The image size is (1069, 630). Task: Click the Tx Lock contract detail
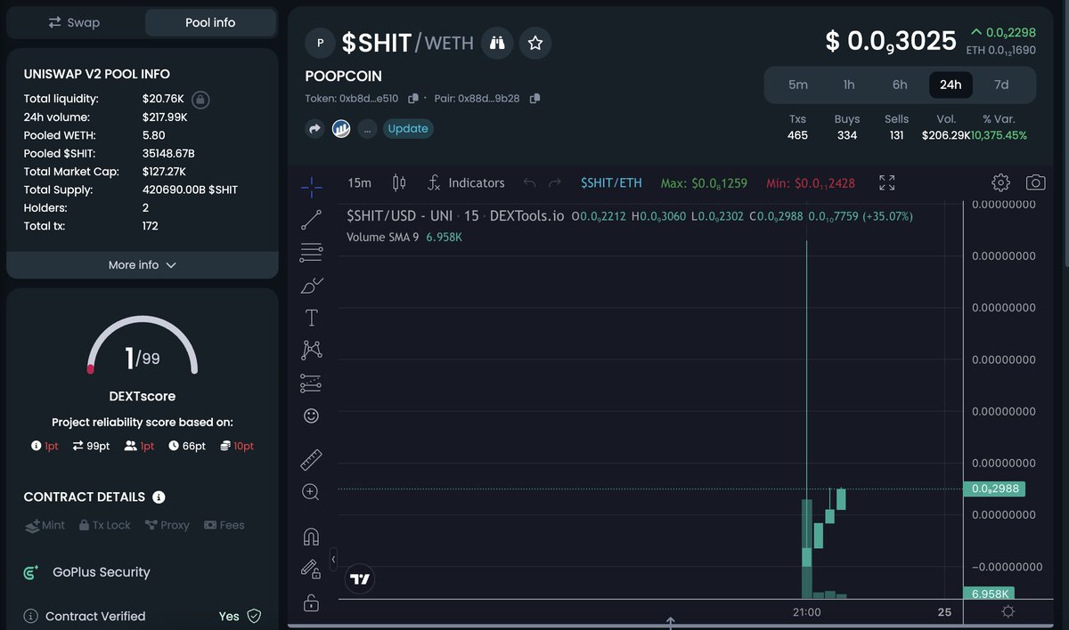(104, 525)
